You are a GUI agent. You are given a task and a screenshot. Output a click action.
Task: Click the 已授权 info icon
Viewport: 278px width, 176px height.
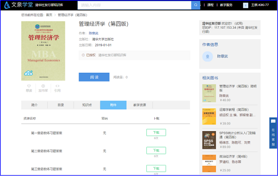pos(83,55)
